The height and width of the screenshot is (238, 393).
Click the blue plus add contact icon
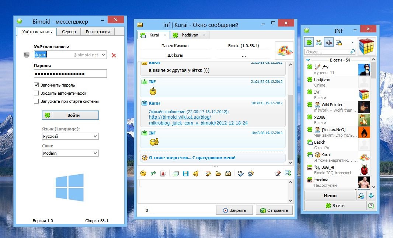tap(371, 196)
